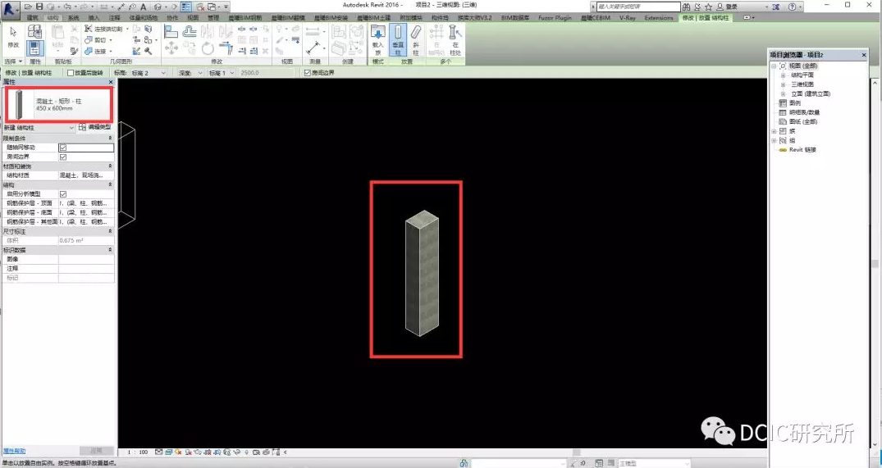Collapse the 标识数据 section in Properties

point(110,250)
